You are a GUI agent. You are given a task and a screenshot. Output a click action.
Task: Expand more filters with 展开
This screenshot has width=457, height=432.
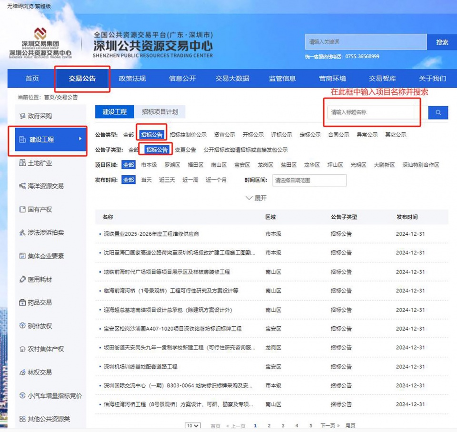(256, 198)
